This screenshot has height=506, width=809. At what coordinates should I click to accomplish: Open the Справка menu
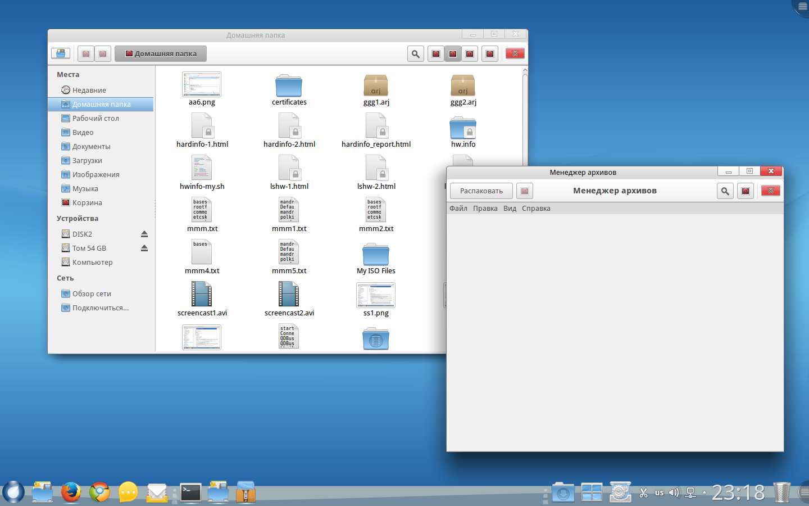click(x=536, y=209)
